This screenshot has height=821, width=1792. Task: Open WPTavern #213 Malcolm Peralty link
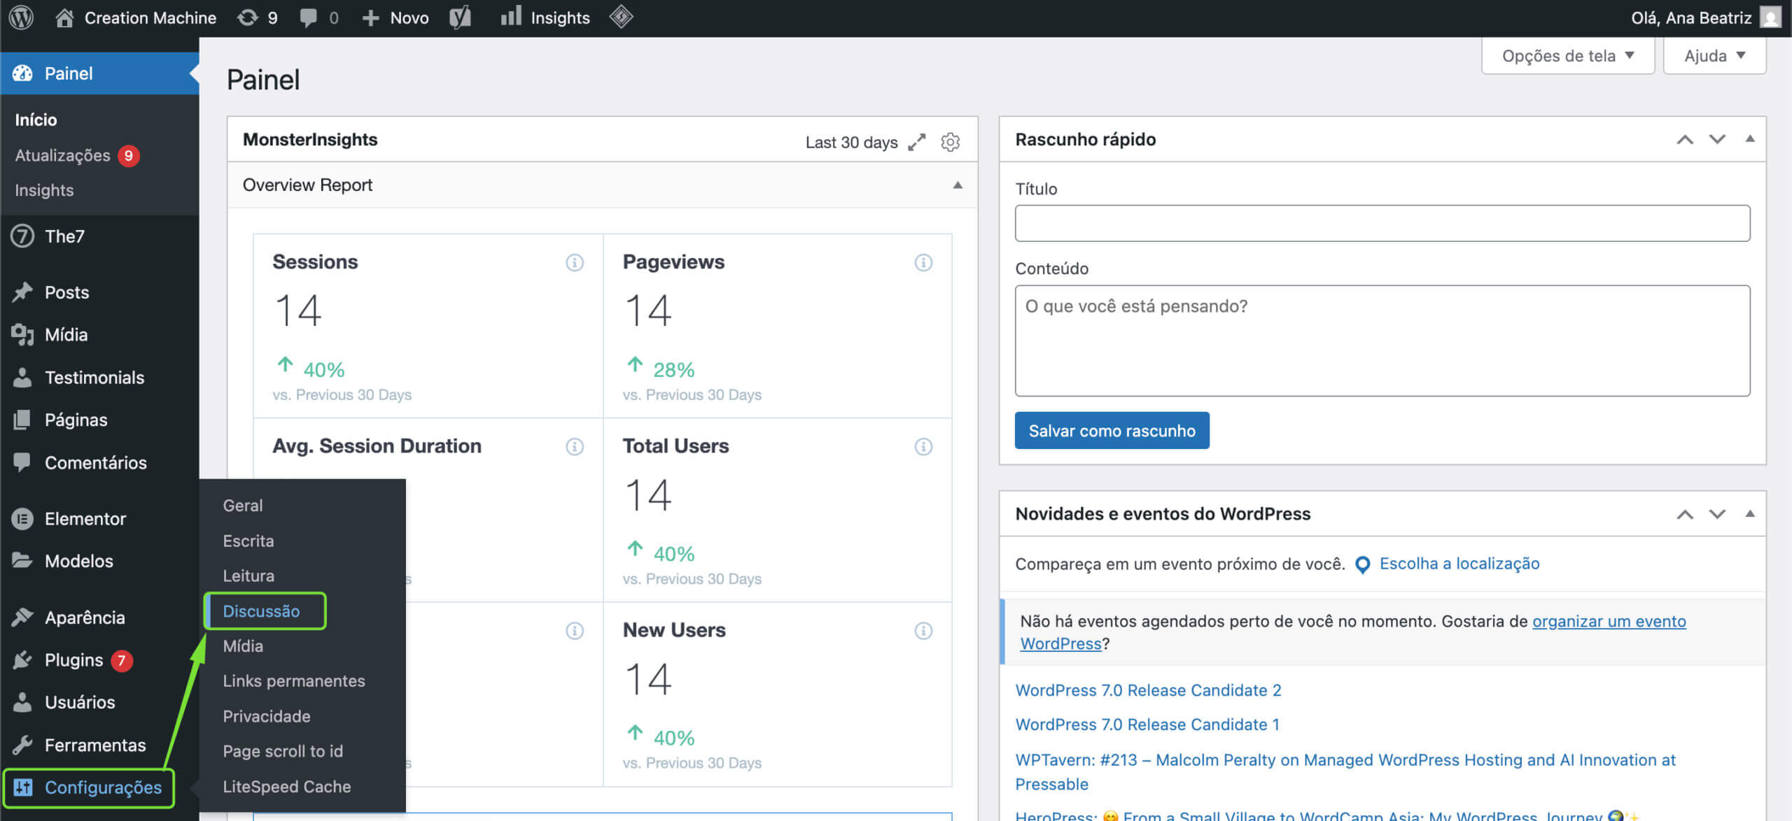coord(1345,772)
